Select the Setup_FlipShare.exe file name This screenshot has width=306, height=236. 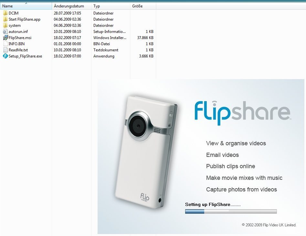coord(26,56)
